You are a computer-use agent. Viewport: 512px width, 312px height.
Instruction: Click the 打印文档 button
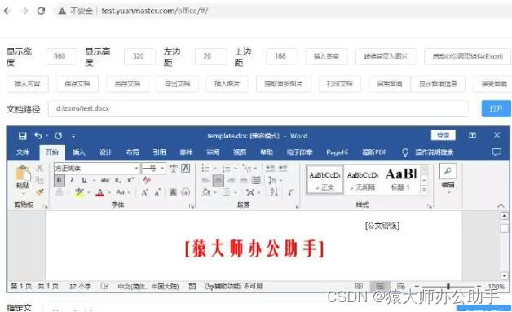pyautogui.click(x=340, y=84)
